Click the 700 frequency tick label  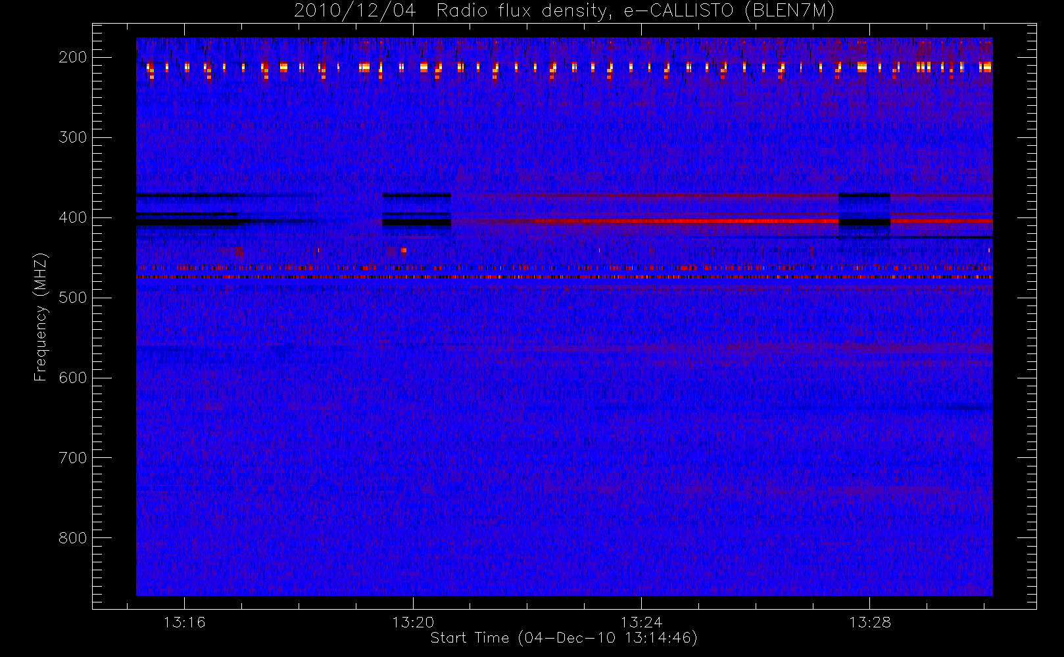click(x=73, y=458)
